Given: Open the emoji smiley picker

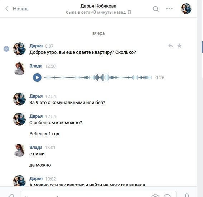Looking at the screenshot, I should [167, 196].
